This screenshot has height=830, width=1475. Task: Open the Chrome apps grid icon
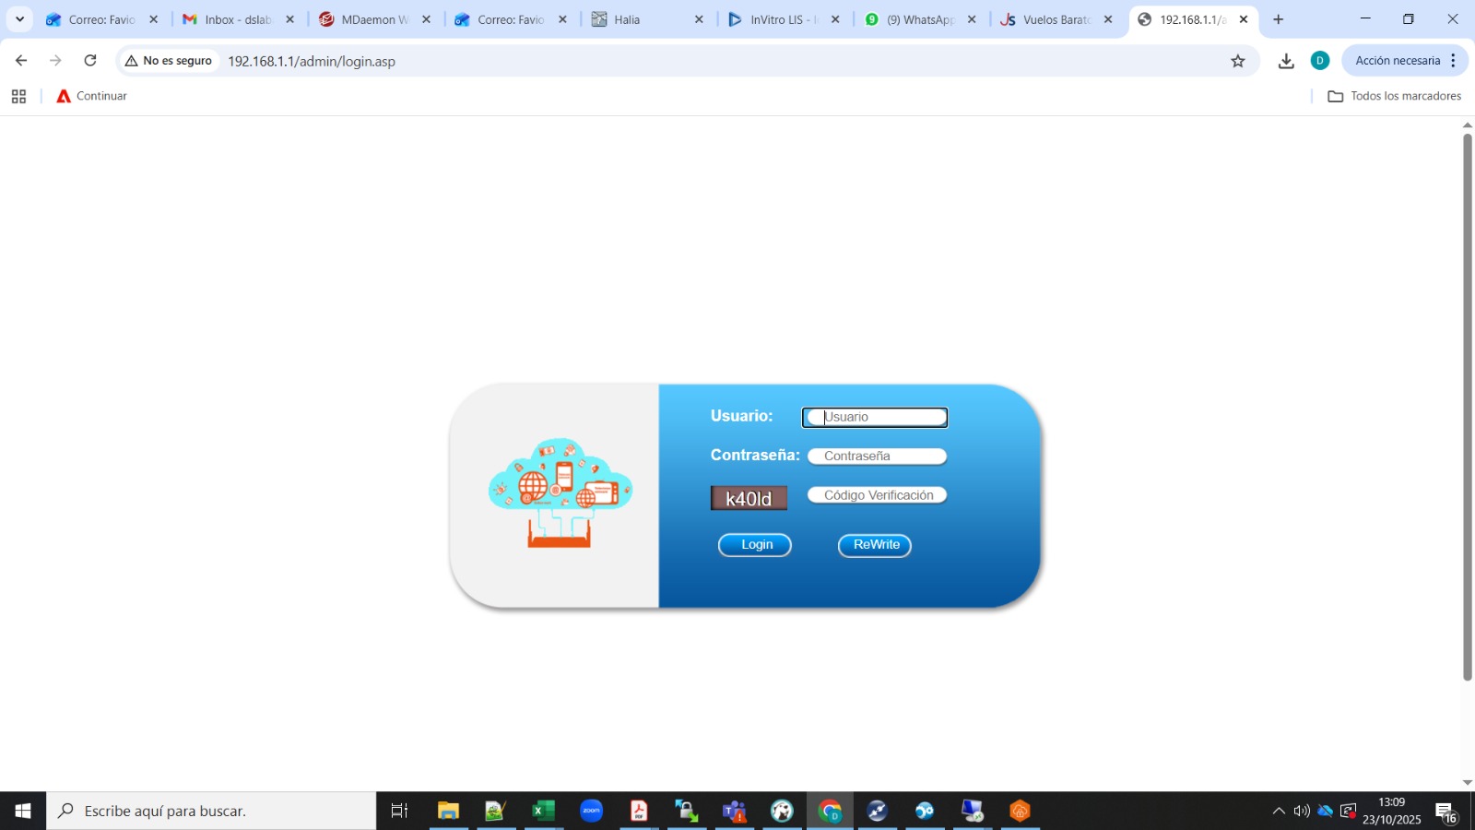[18, 96]
